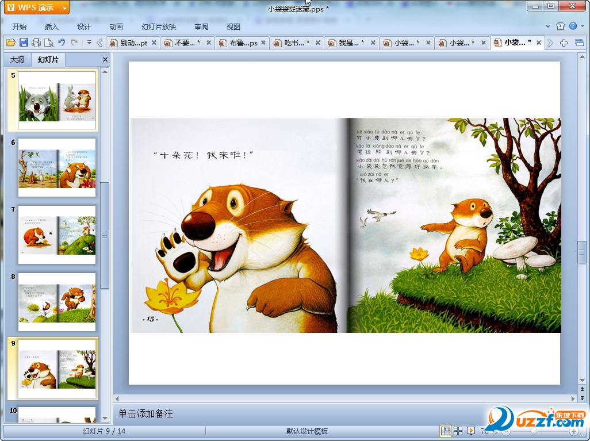Show the previous document tabs
This screenshot has width=590, height=441.
[x=99, y=43]
